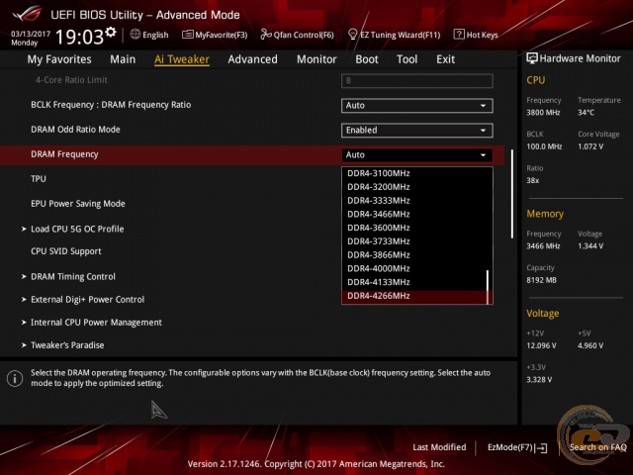Click the ROG logo
This screenshot has height=475, width=633.
[27, 14]
